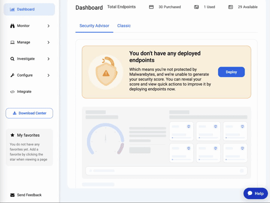Open the Configure sidebar item
This screenshot has height=203, width=270.
(x=29, y=75)
